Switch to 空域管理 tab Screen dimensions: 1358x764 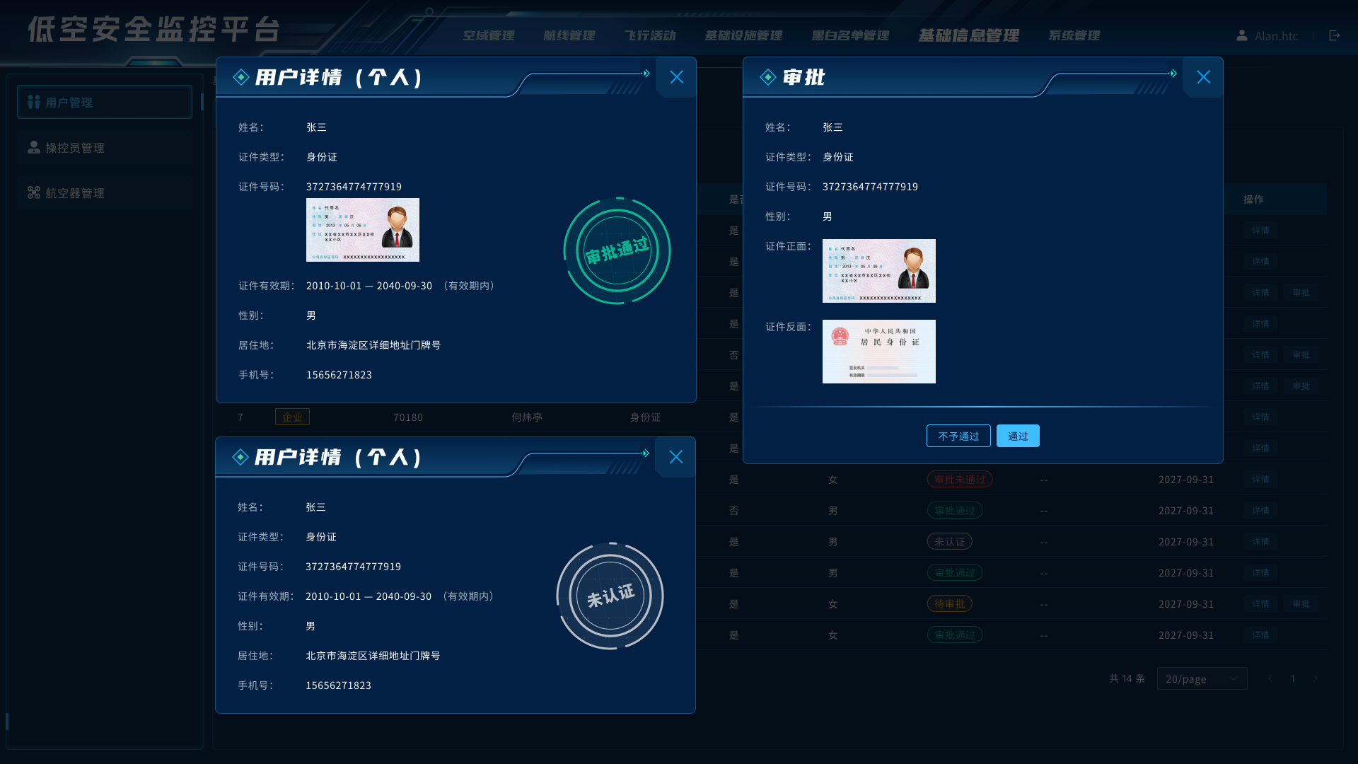(489, 35)
